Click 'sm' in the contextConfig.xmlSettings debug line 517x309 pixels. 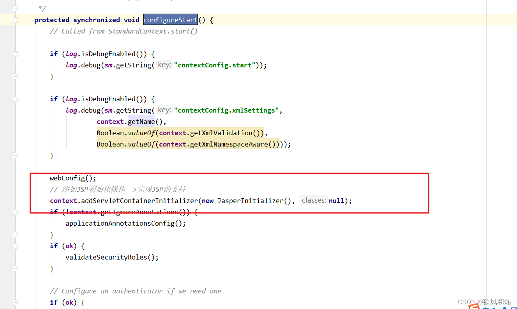(108, 110)
